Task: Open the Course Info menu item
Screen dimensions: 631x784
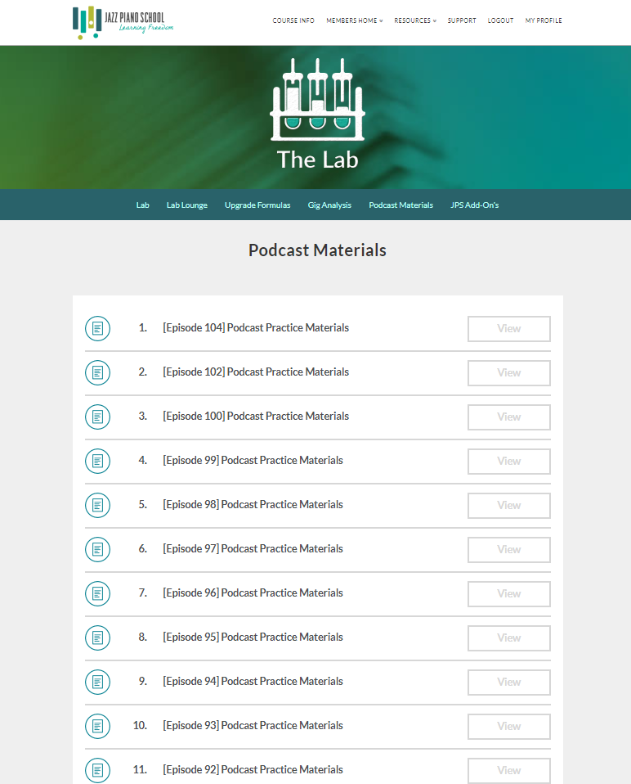Action: click(x=293, y=20)
